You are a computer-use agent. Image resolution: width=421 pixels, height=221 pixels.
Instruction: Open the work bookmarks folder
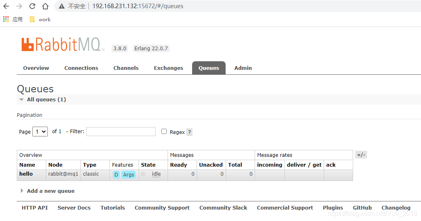40,19
